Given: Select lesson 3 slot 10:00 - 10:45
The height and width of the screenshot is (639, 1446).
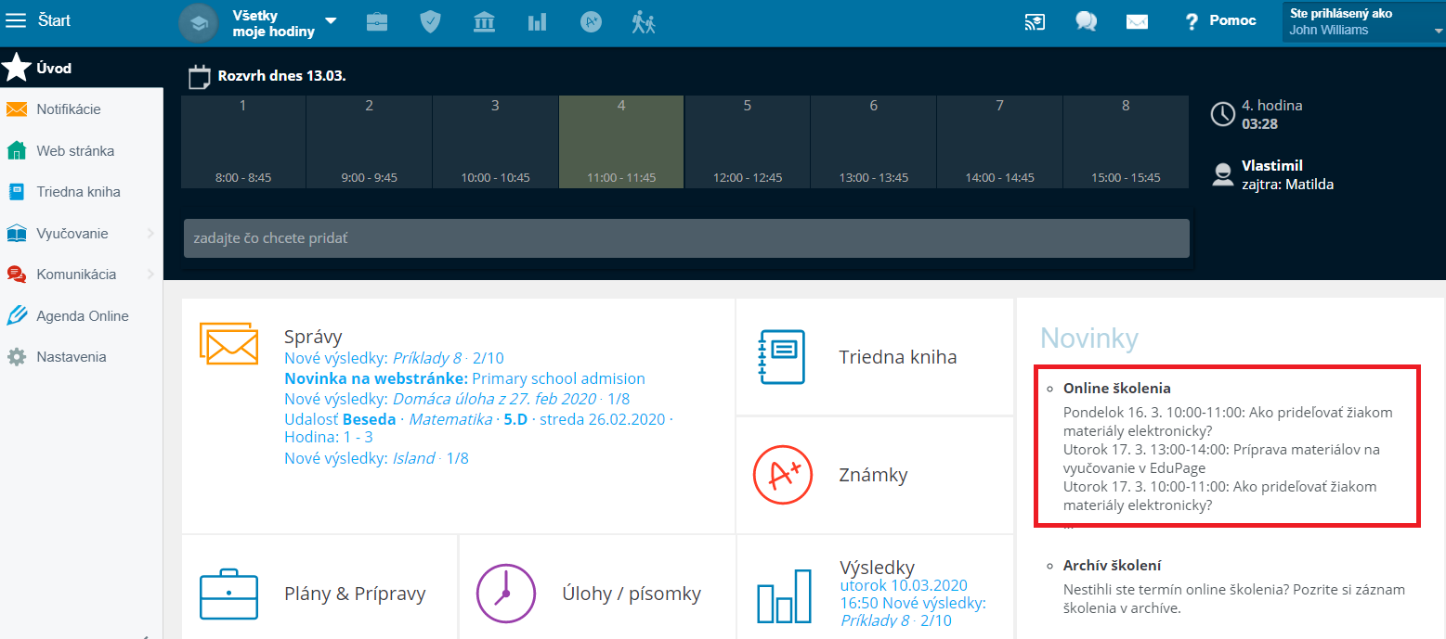Looking at the screenshot, I should point(495,142).
